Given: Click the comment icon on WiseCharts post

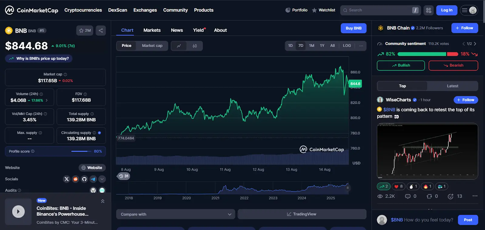Looking at the screenshot, I should tap(408, 196).
